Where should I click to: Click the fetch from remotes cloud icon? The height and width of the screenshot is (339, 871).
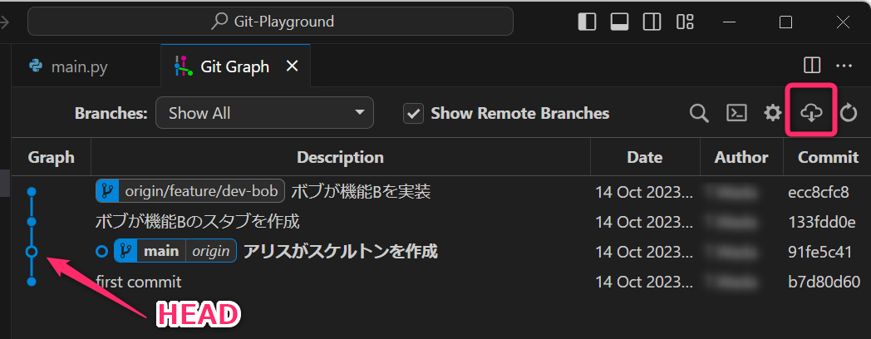click(811, 113)
